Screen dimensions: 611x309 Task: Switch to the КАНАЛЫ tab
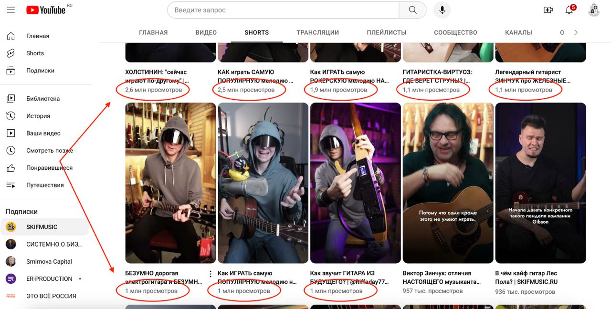point(518,32)
